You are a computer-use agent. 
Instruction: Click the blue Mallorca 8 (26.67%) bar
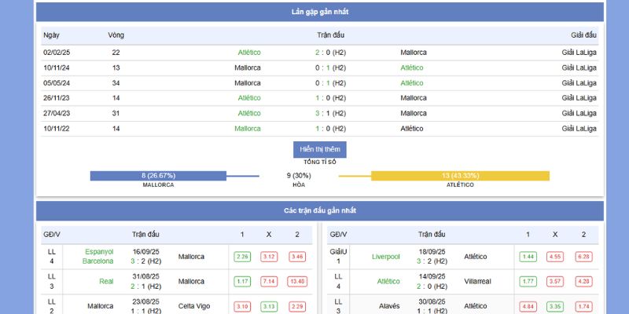click(x=158, y=176)
